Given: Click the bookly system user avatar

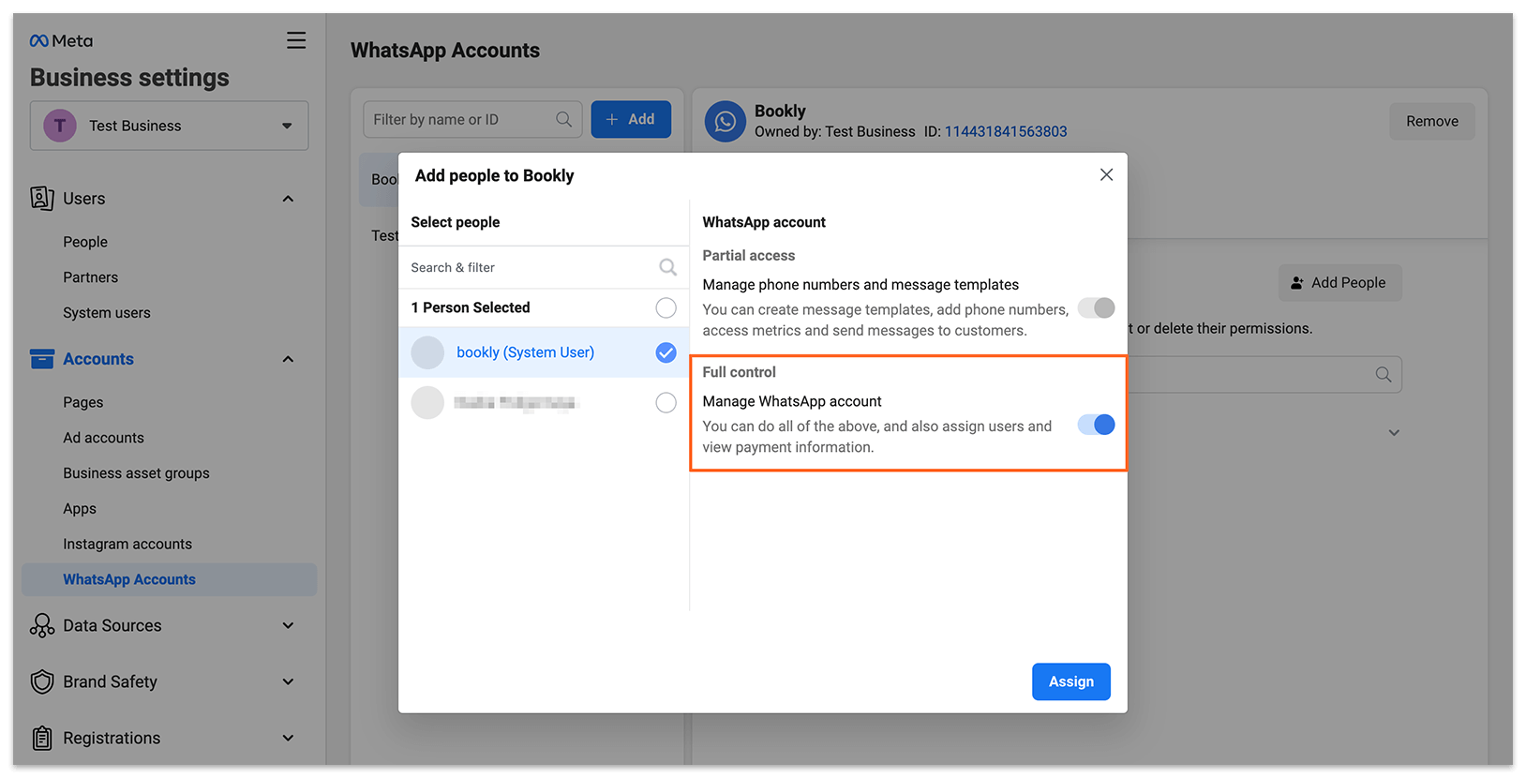Looking at the screenshot, I should coord(427,352).
